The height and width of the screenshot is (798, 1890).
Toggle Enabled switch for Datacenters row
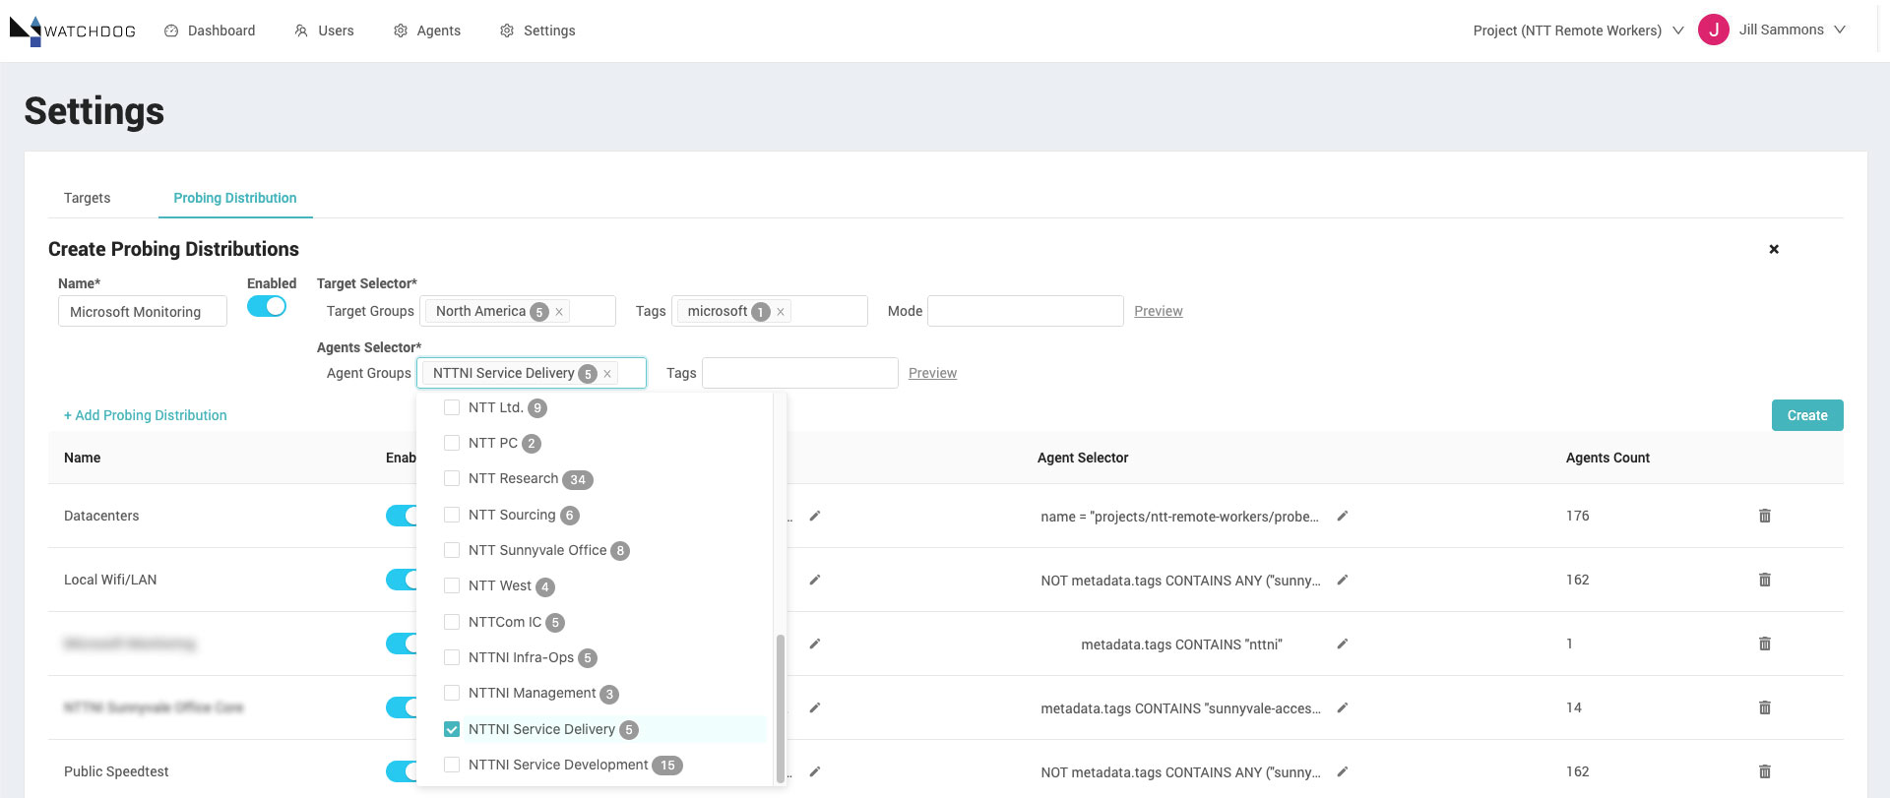click(402, 516)
